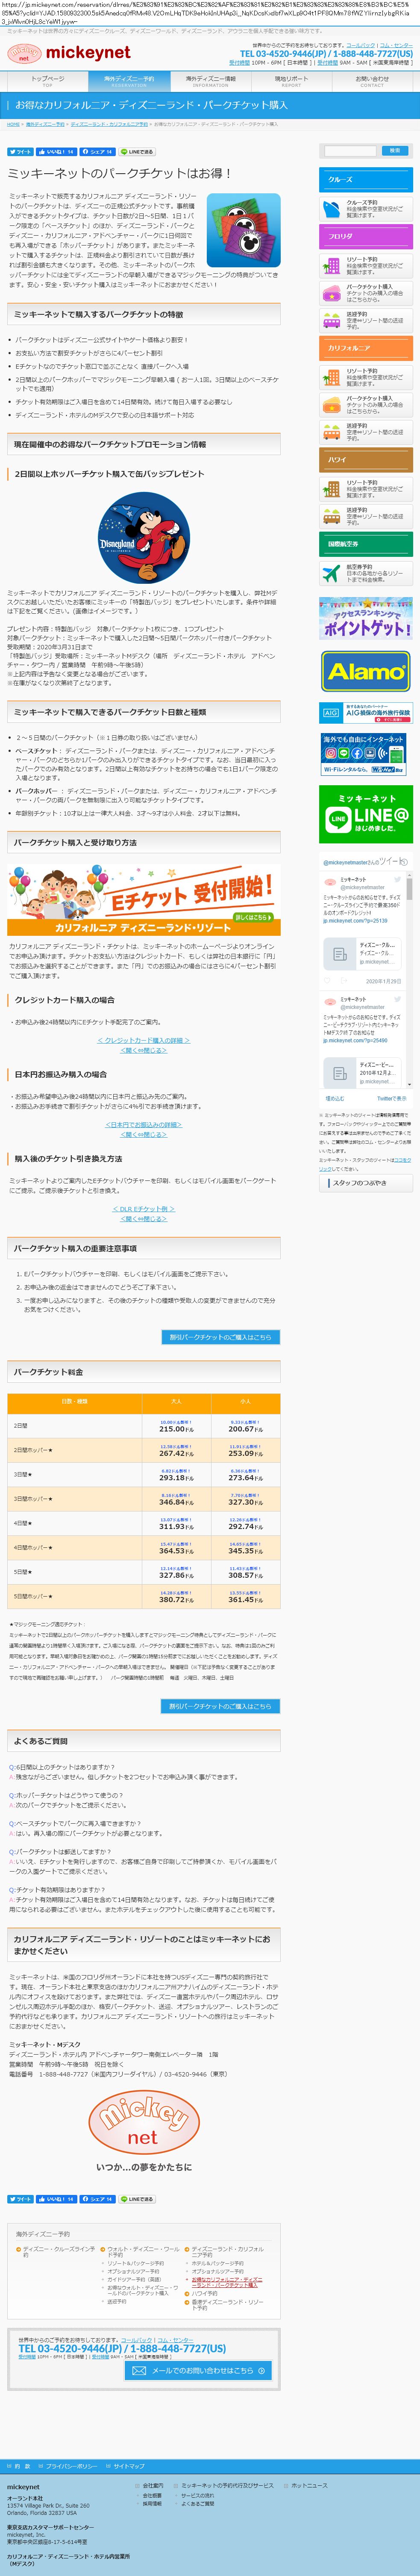The height and width of the screenshot is (2576, 420).
Task: Click the HOME breadcrumb link
Action: pos(13,124)
